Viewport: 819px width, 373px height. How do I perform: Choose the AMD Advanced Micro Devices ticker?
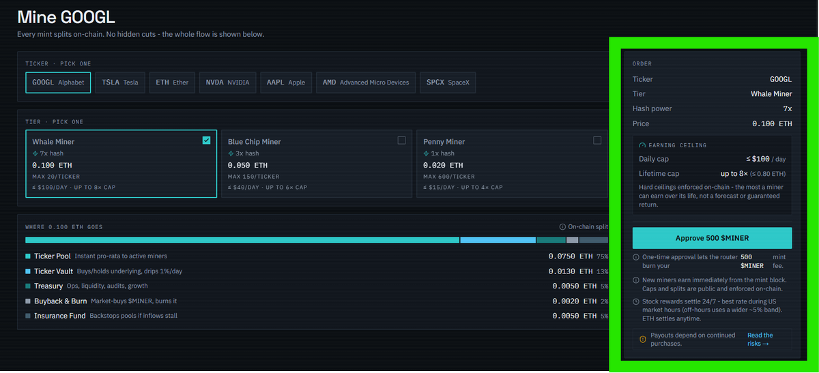(365, 83)
